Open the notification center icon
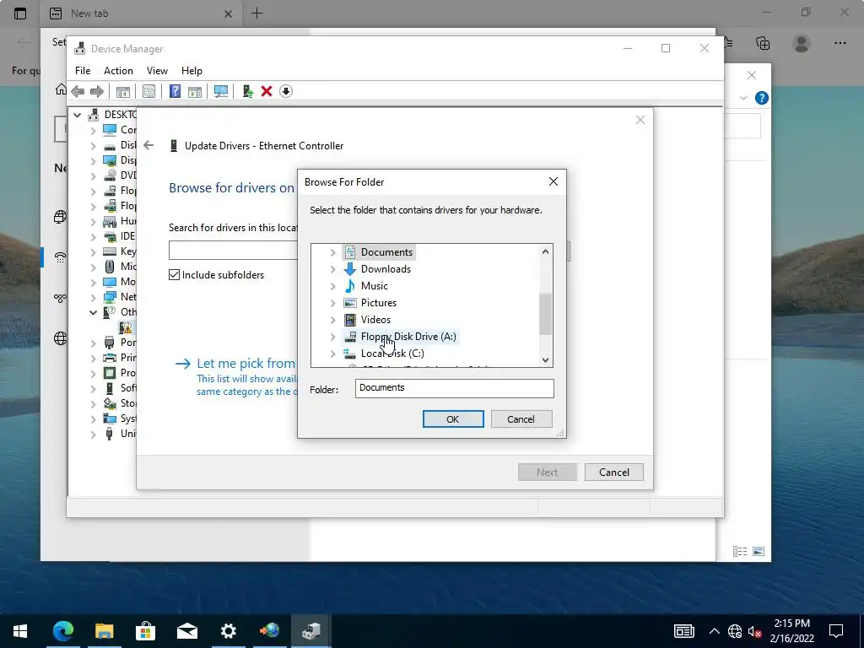 pyautogui.click(x=836, y=631)
